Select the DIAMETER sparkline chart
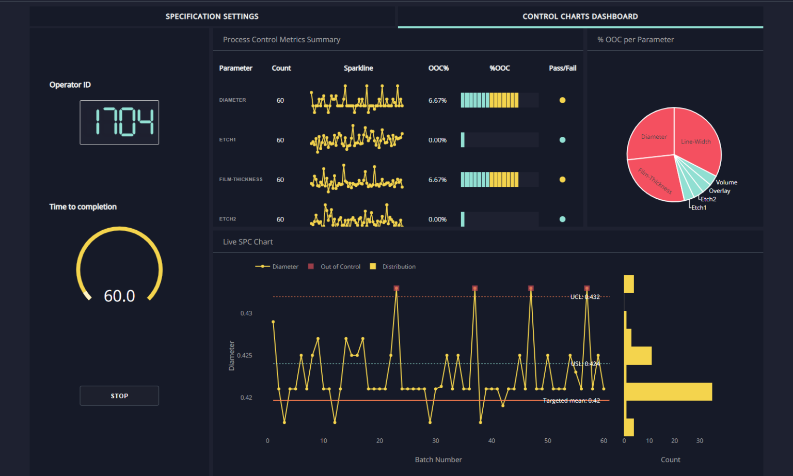Viewport: 793px width, 476px height. pos(357,100)
